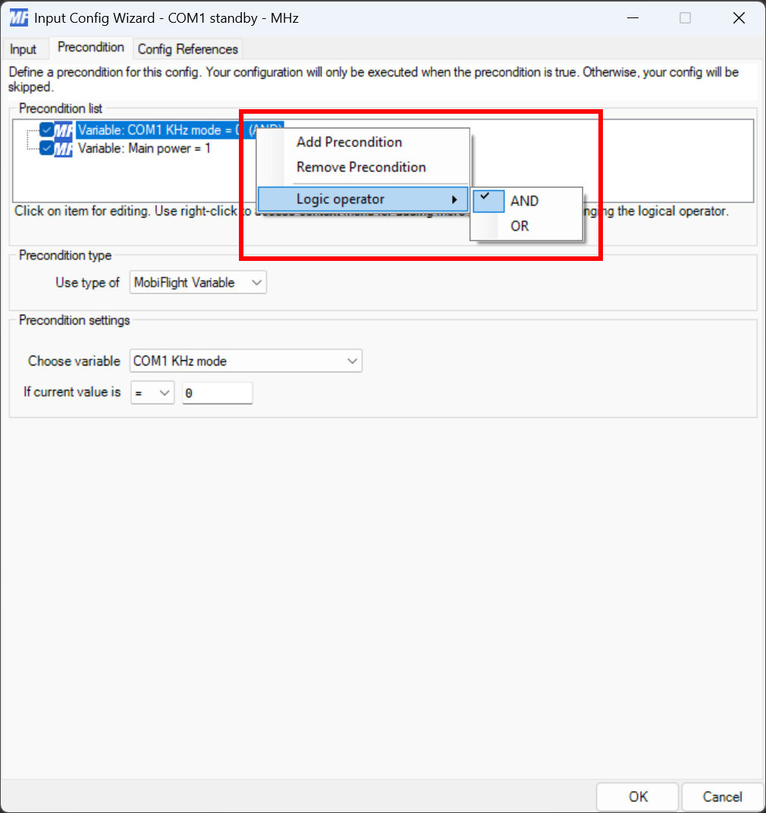
Task: Click the current value input field
Action: tap(218, 393)
